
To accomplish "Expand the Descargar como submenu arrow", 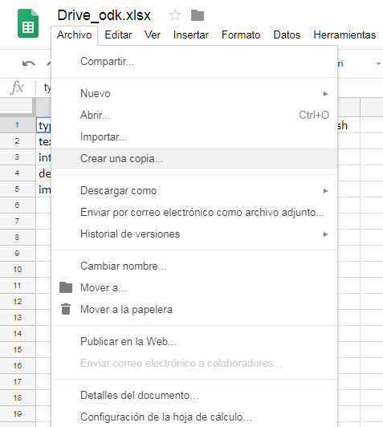I will [325, 191].
